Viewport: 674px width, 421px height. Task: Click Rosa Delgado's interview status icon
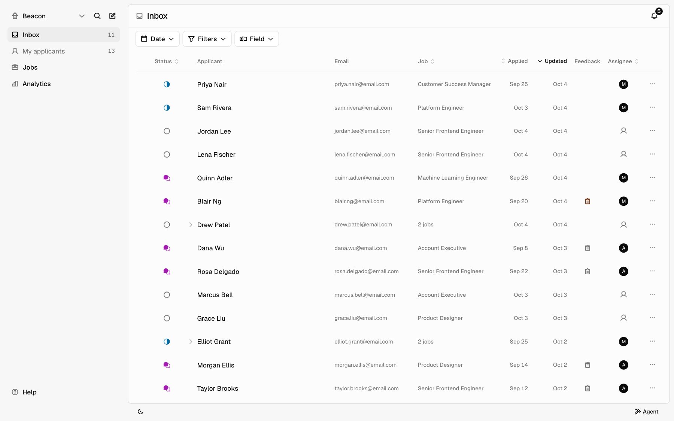click(167, 271)
